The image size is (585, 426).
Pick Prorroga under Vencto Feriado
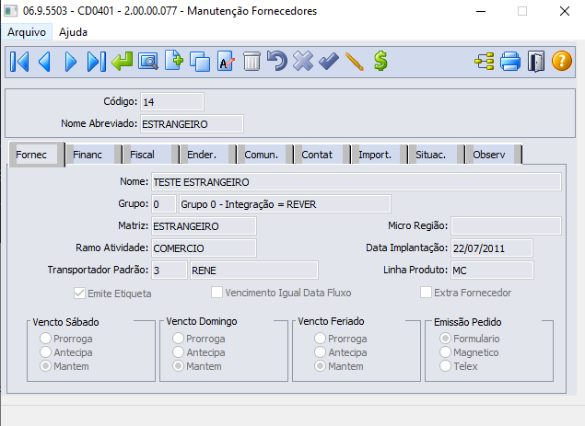(320, 338)
